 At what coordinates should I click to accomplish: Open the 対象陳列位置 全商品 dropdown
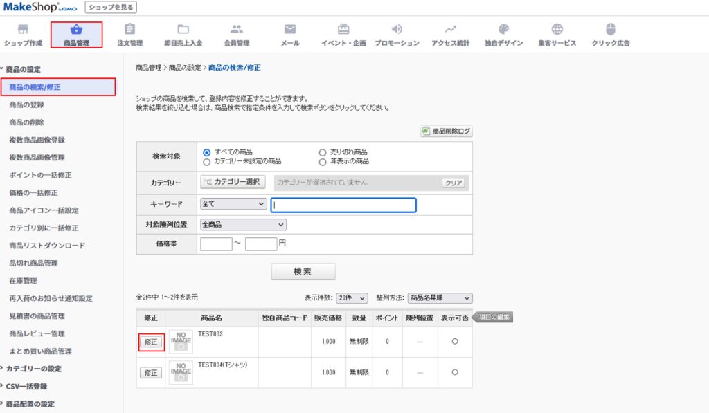coord(243,225)
